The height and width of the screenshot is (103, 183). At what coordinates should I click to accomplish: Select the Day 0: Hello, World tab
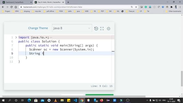(49, 2)
